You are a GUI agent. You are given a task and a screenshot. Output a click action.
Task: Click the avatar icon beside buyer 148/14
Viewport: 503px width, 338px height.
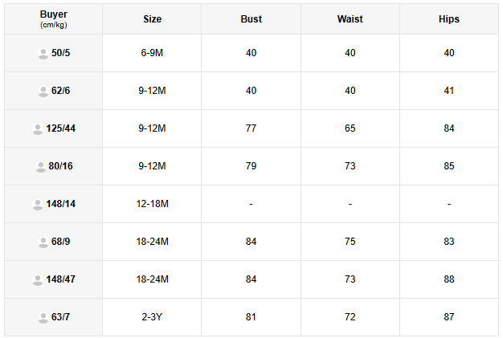[x=37, y=204]
